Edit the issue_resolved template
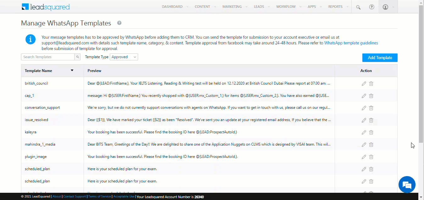424x200 pixels. pyautogui.click(x=364, y=120)
